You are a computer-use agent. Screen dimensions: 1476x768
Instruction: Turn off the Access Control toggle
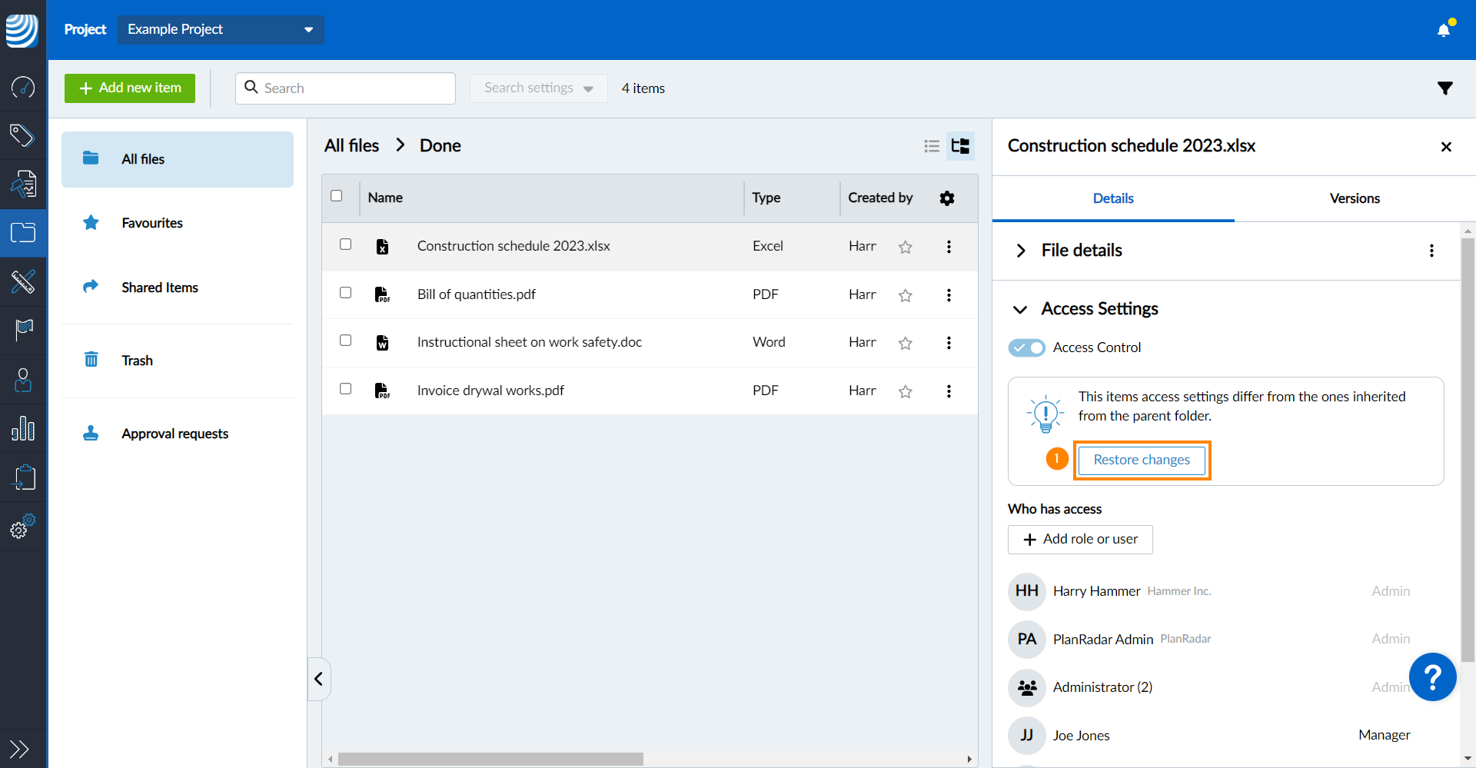click(x=1026, y=347)
